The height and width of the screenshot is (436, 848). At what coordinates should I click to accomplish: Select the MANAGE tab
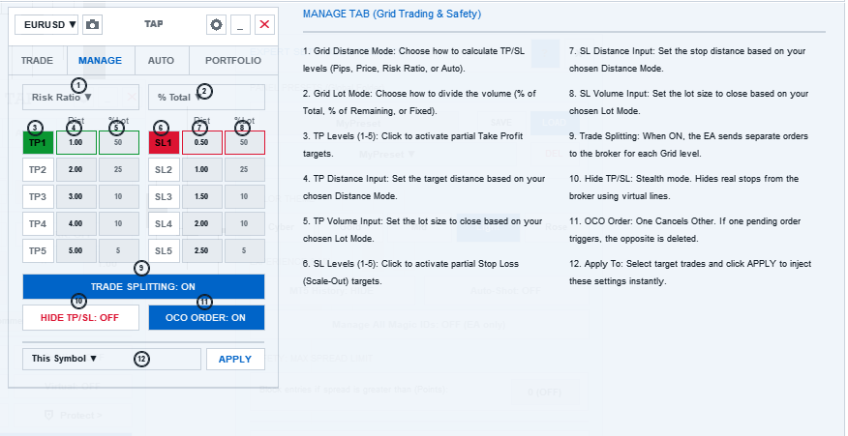[x=101, y=61]
